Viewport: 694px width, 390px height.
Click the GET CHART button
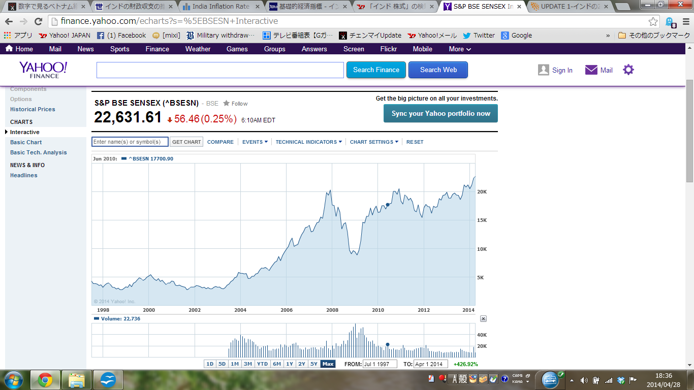click(186, 142)
